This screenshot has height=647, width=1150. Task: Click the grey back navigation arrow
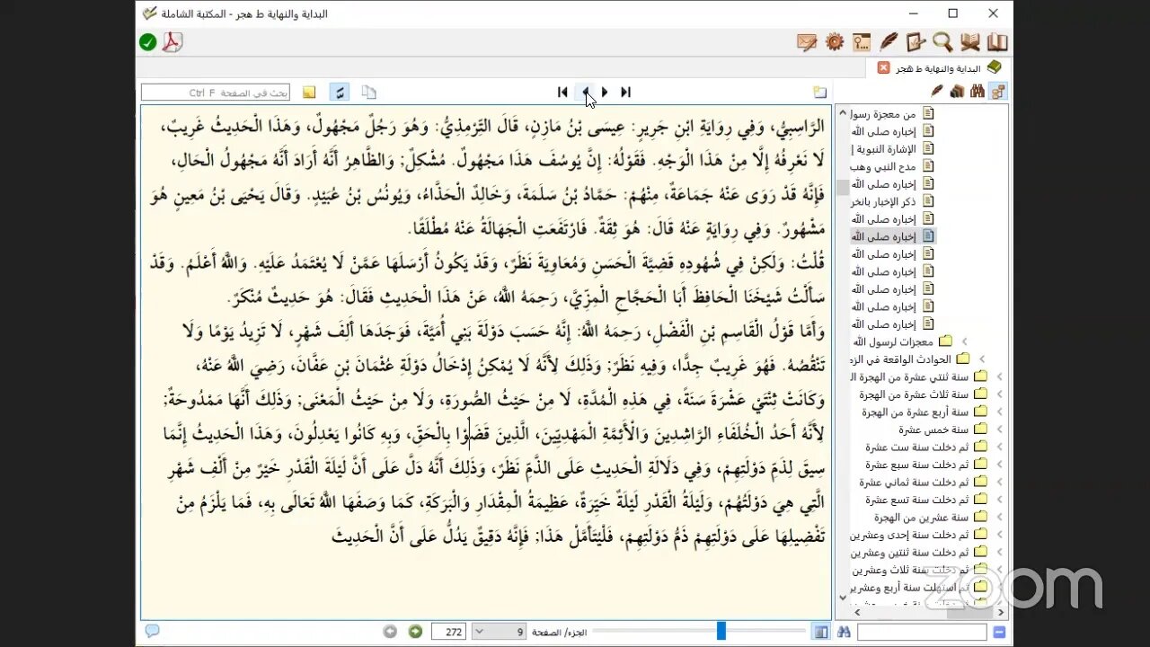point(390,632)
